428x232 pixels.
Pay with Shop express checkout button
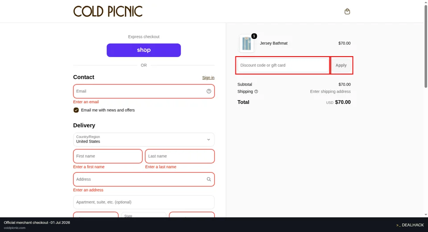[x=144, y=50]
